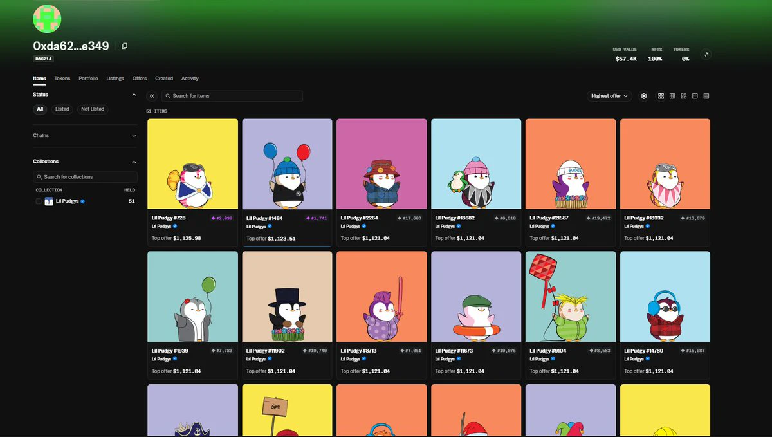Click the green pixel profile avatar
The height and width of the screenshot is (437, 772).
click(x=47, y=19)
